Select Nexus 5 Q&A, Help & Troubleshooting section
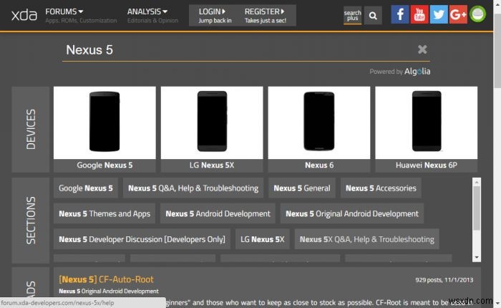Viewport: 501px width, 308px height. [193, 188]
